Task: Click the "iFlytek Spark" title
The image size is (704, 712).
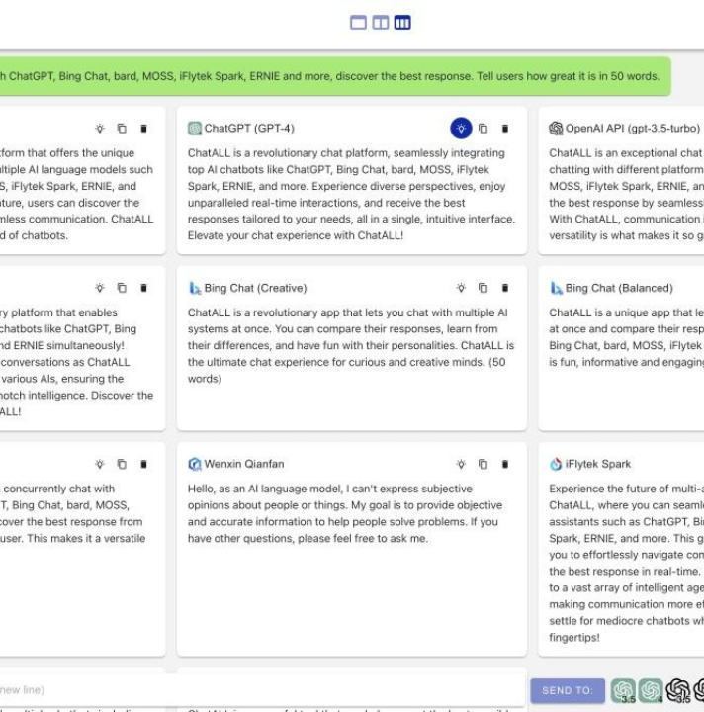Action: 598,464
